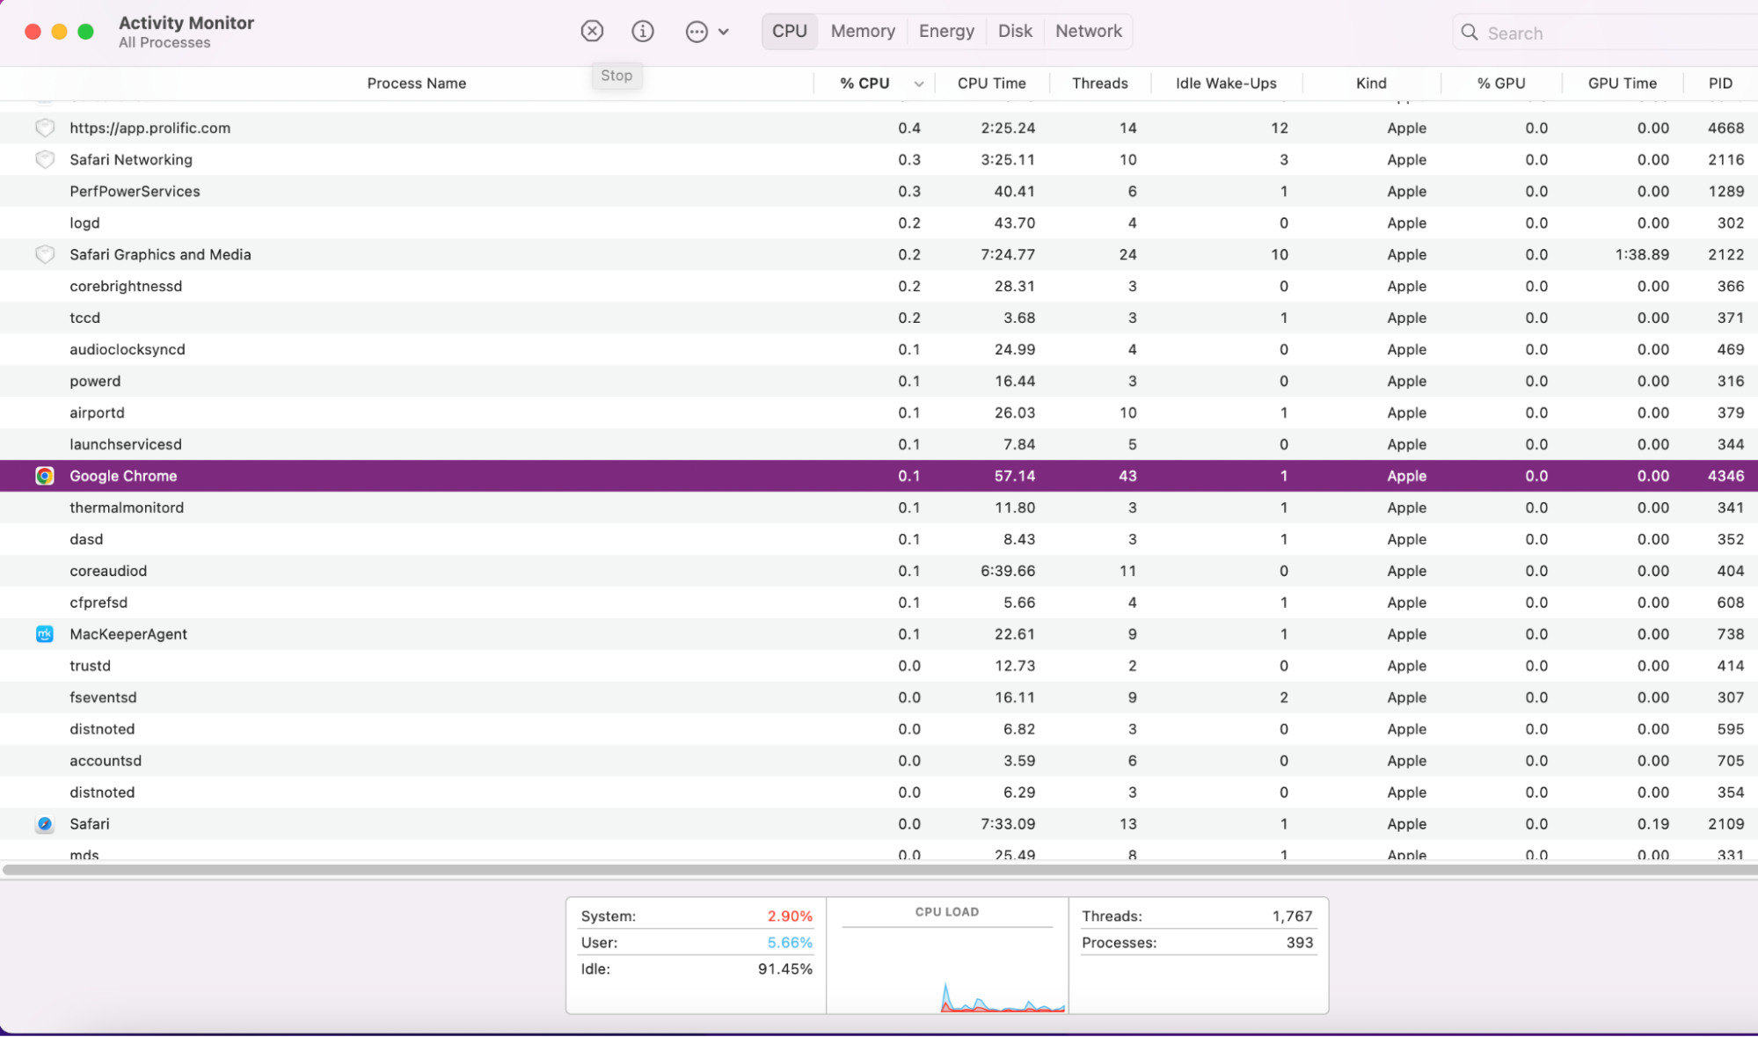
Task: Select the https://app.prolific.com process
Action: 879,128
